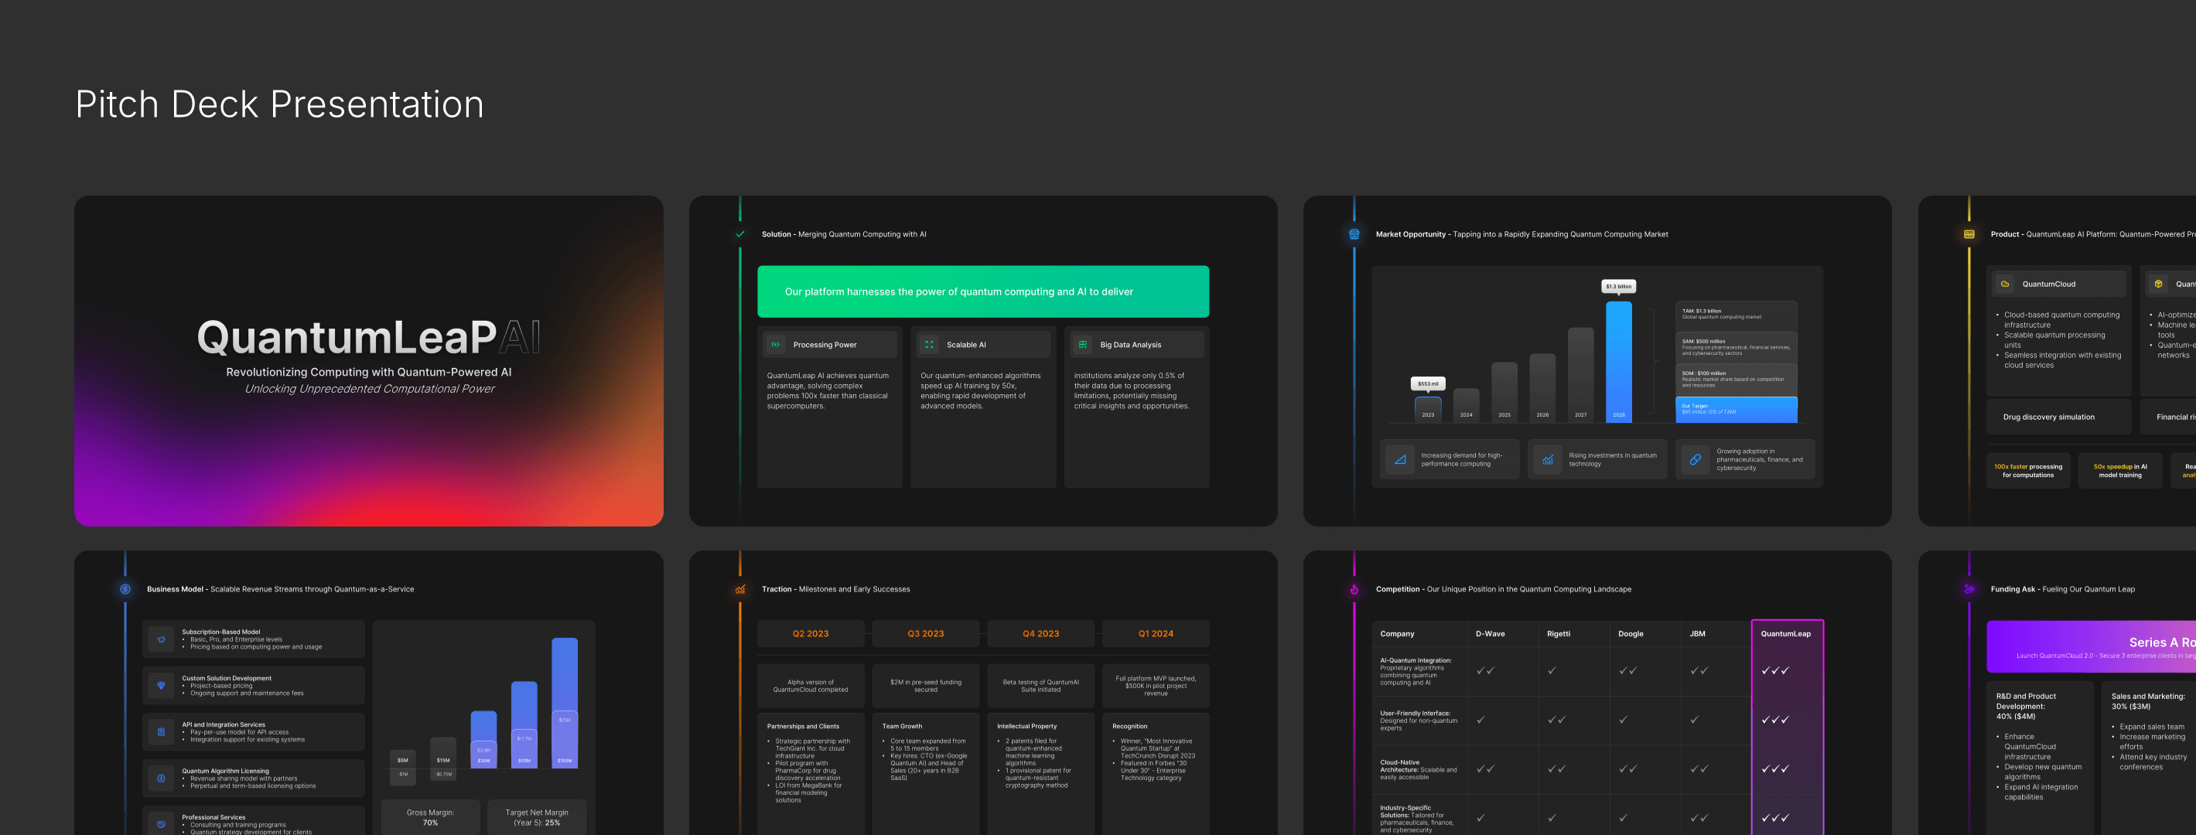Click QuantumLeap triple checkmarks in AI-Quantum Integration row
This screenshot has height=835, width=2196.
[1775, 670]
